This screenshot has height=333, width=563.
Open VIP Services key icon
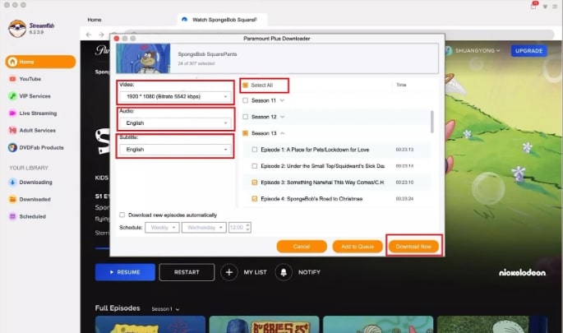12,96
